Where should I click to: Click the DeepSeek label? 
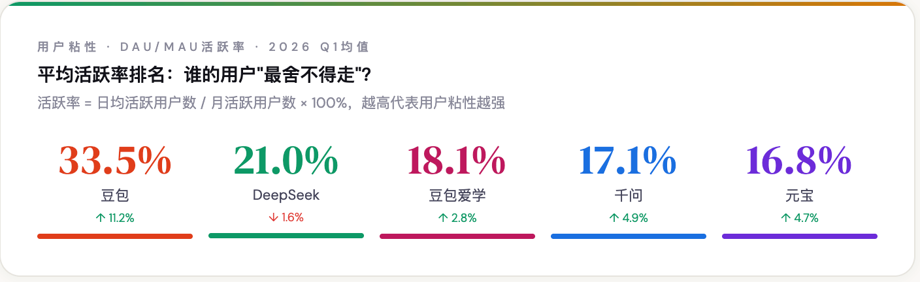(286, 196)
